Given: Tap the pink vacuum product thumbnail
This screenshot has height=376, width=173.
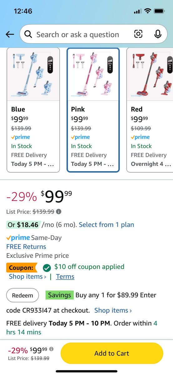Looking at the screenshot, I should click(x=93, y=75).
